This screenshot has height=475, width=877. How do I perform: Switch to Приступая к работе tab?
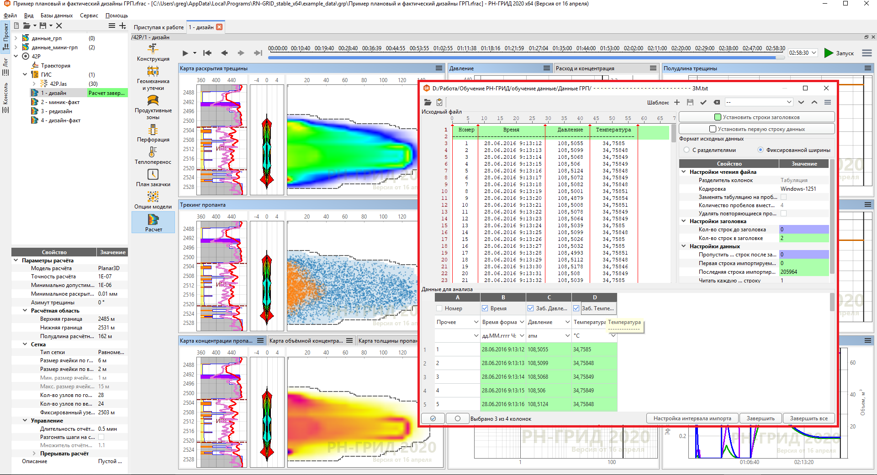tap(158, 27)
